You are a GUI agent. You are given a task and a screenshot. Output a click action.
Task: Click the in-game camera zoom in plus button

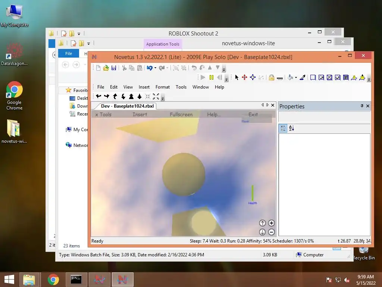(272, 223)
